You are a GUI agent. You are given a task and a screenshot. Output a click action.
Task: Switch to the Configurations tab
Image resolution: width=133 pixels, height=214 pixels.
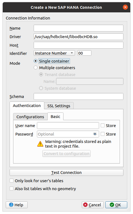coord(30,117)
